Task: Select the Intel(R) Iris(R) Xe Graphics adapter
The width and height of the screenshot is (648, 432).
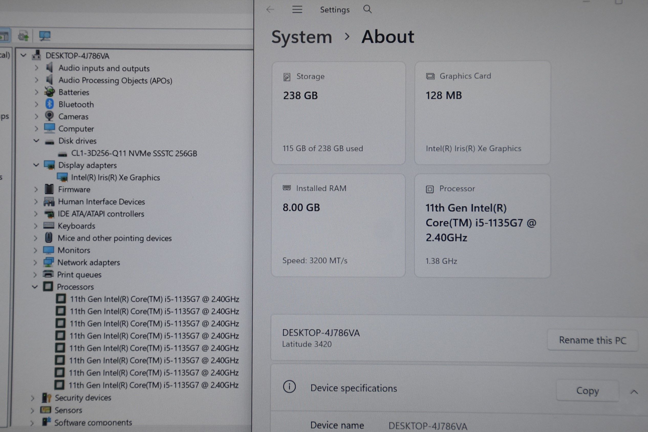Action: [115, 177]
